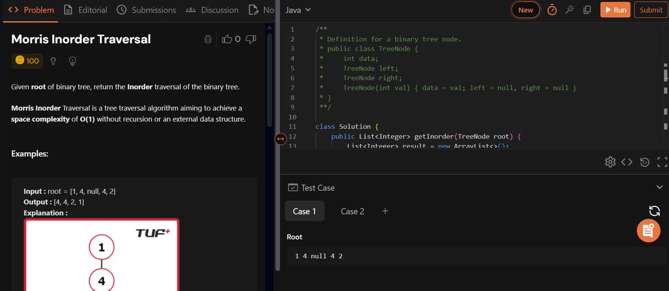Select the Case 1 tab

[x=304, y=211]
